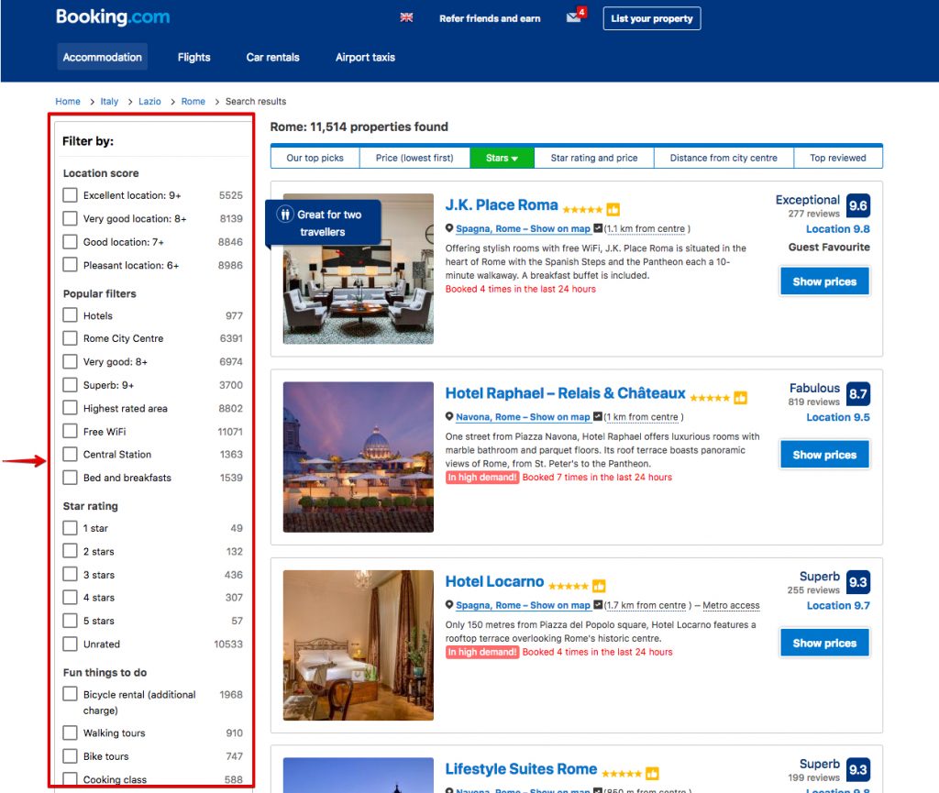This screenshot has width=939, height=793.
Task: Click the map pin icon for J.K. Place Roma
Action: click(449, 228)
